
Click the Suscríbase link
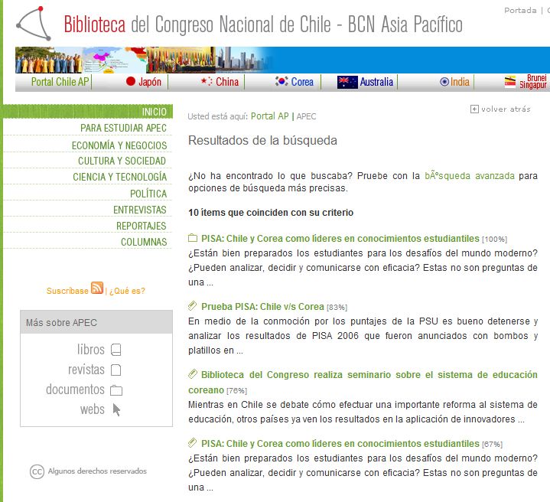pos(67,291)
